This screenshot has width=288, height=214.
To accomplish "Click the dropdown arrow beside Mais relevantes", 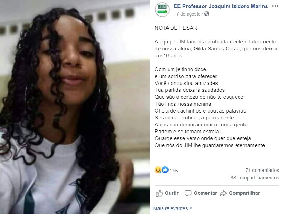I will (191, 208).
